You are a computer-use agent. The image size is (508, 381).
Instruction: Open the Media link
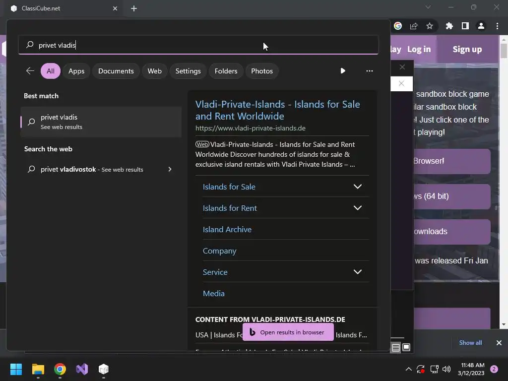click(x=214, y=294)
